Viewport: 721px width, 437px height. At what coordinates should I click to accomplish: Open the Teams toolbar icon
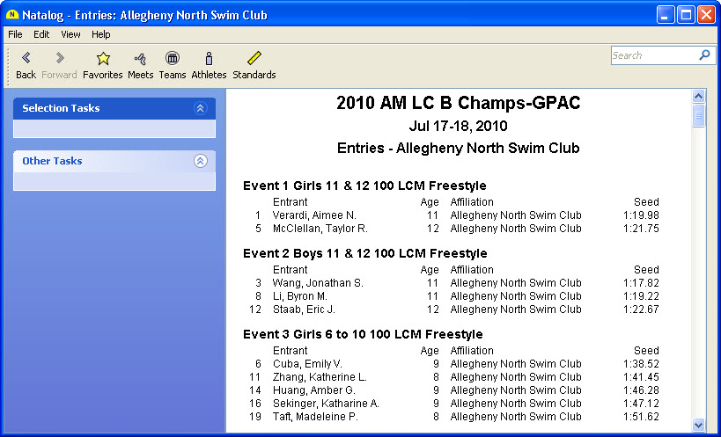pos(173,59)
